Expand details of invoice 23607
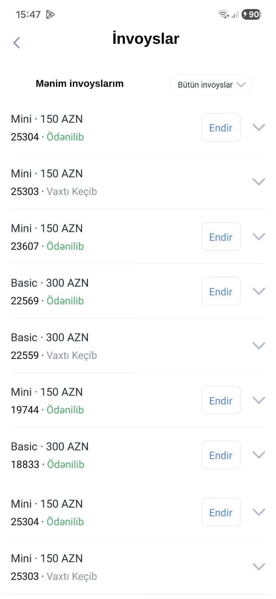276x599 pixels. click(259, 237)
